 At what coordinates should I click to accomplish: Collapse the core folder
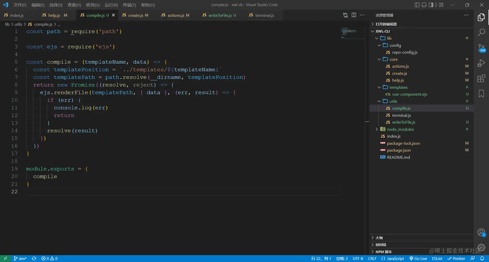pyautogui.click(x=421, y=59)
